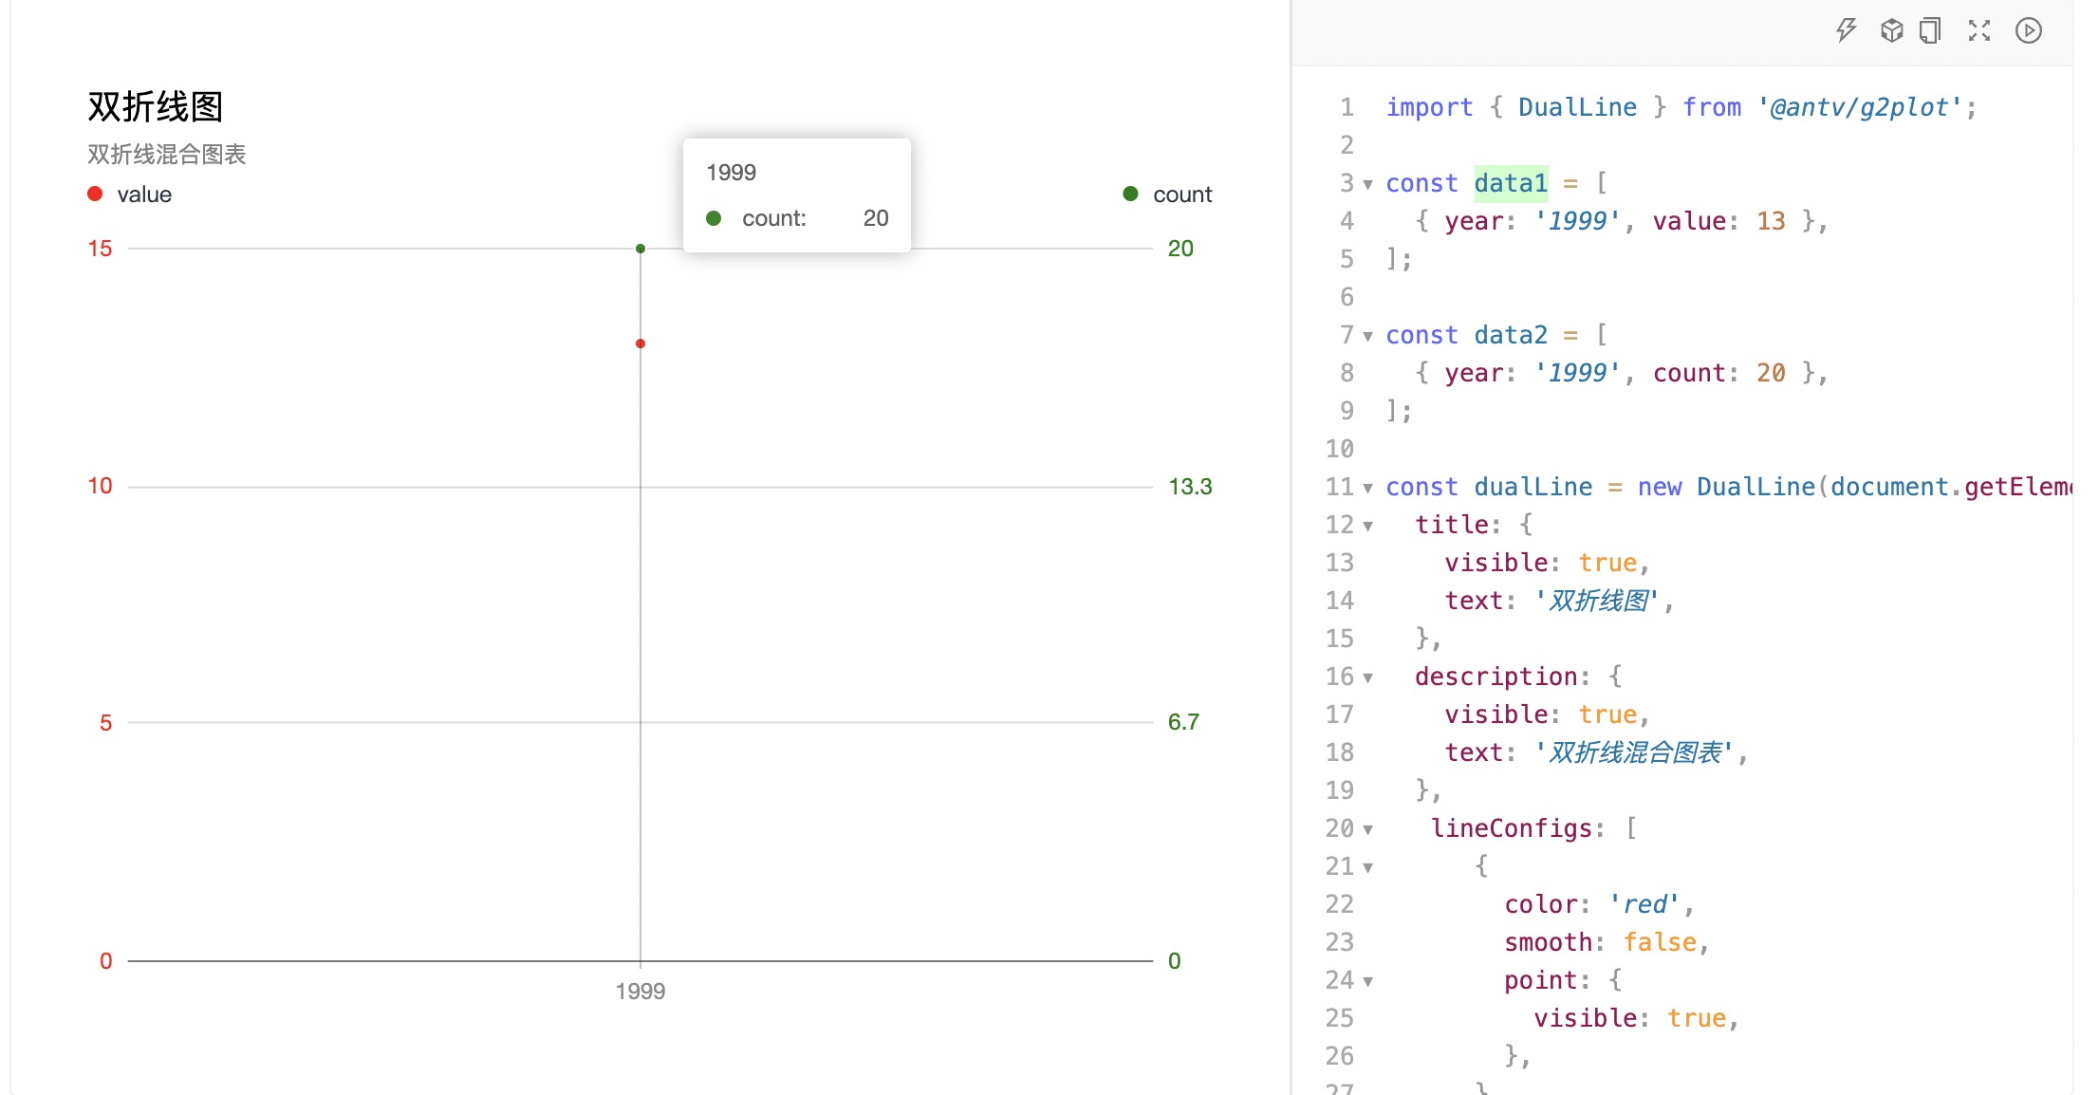This screenshot has height=1095, width=2099.
Task: Toggle the fullscreen expand icon
Action: pyautogui.click(x=1978, y=30)
